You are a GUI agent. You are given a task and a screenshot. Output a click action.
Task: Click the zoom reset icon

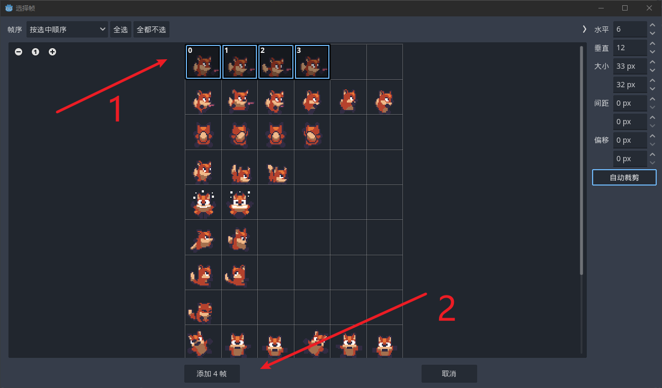point(35,52)
